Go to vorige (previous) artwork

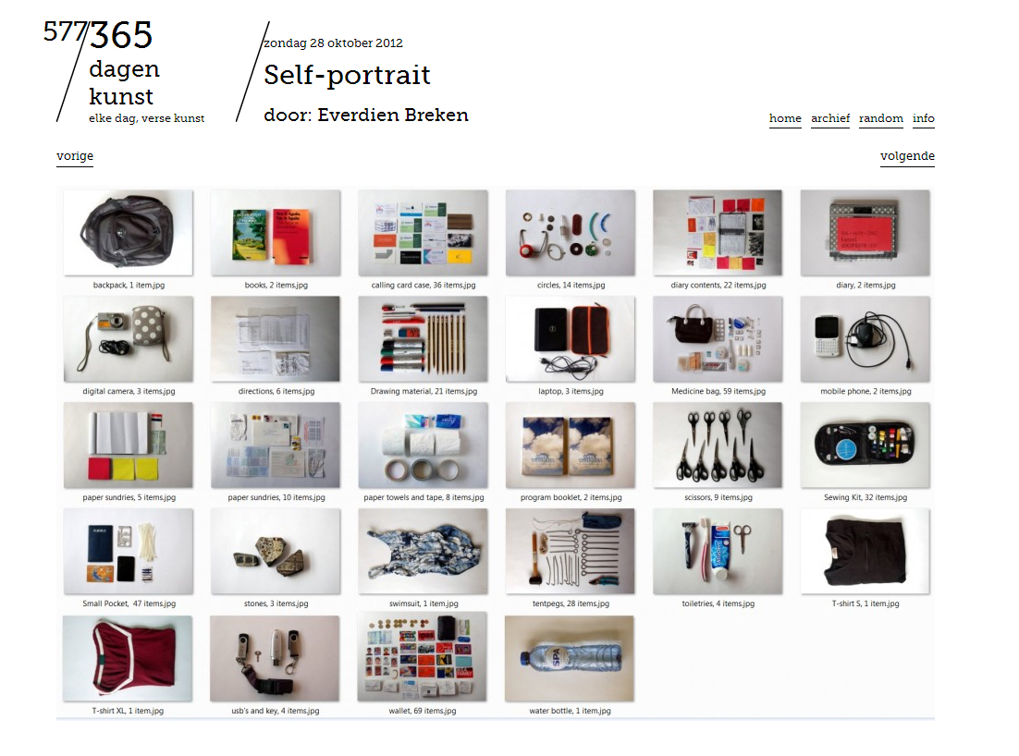75,156
